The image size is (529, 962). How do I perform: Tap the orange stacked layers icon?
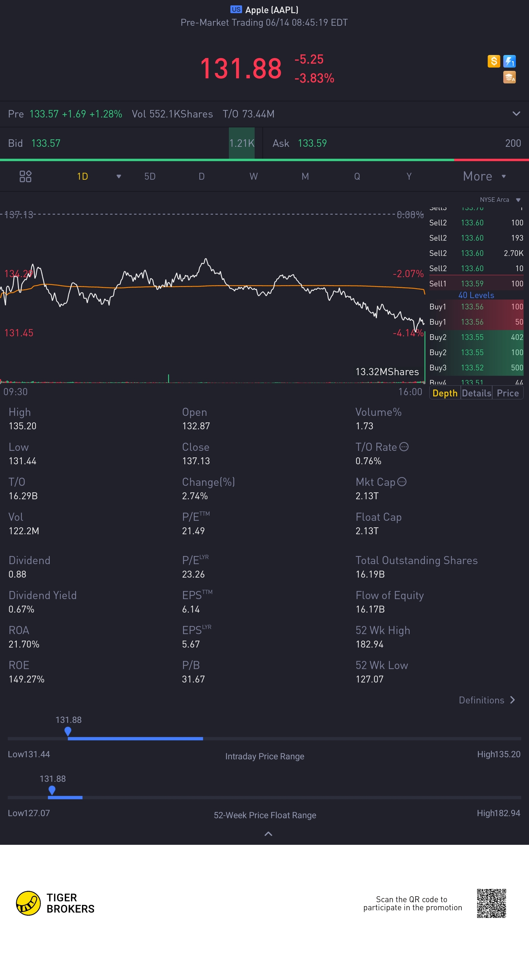(x=509, y=77)
